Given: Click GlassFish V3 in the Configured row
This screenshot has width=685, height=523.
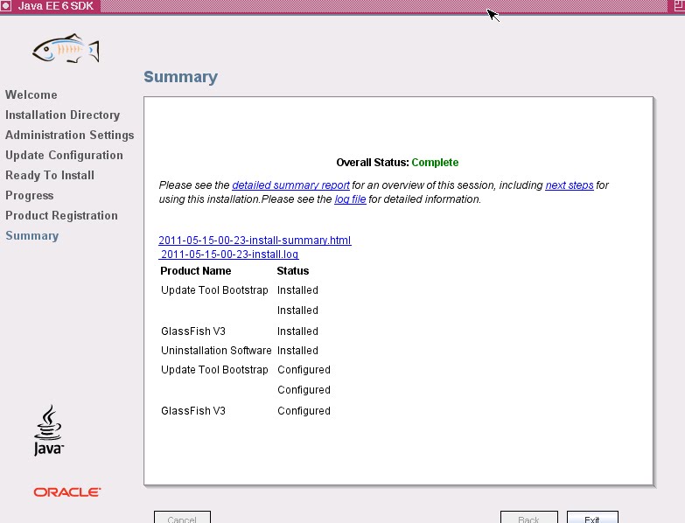Looking at the screenshot, I should pyautogui.click(x=193, y=410).
